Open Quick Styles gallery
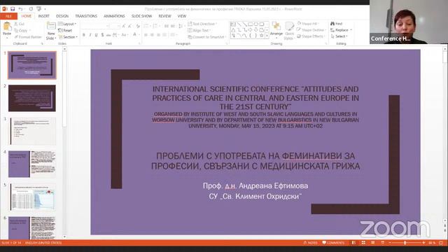Viewport: 448px width, 252px height. [289, 31]
